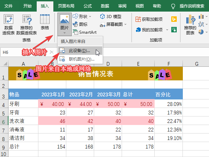Select the right SALE tag picture
209x157 pixels.
[x=160, y=75]
